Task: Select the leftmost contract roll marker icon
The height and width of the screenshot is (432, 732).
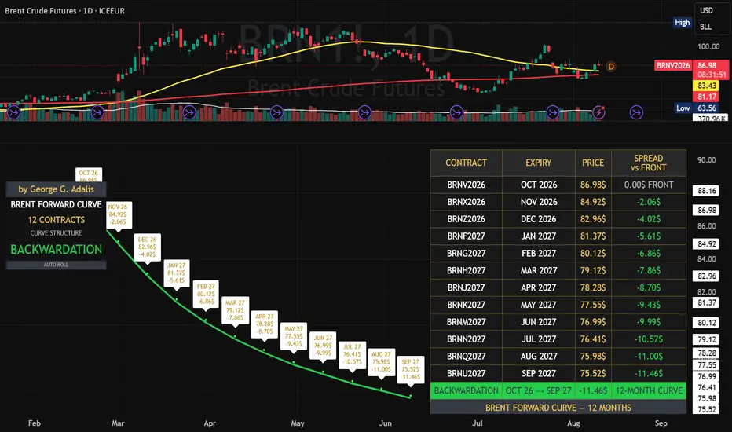Action: click(14, 112)
